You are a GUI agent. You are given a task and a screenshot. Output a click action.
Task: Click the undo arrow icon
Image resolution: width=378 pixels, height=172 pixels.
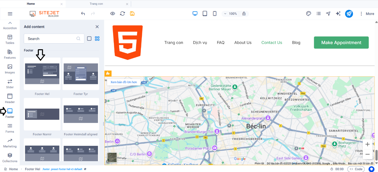pyautogui.click(x=83, y=14)
